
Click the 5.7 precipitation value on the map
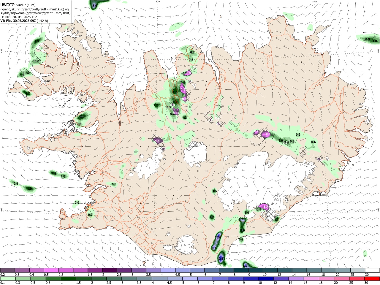coord(241,220)
